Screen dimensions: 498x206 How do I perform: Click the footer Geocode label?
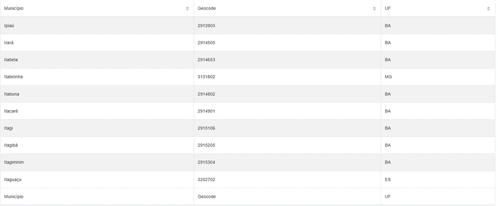pos(207,196)
